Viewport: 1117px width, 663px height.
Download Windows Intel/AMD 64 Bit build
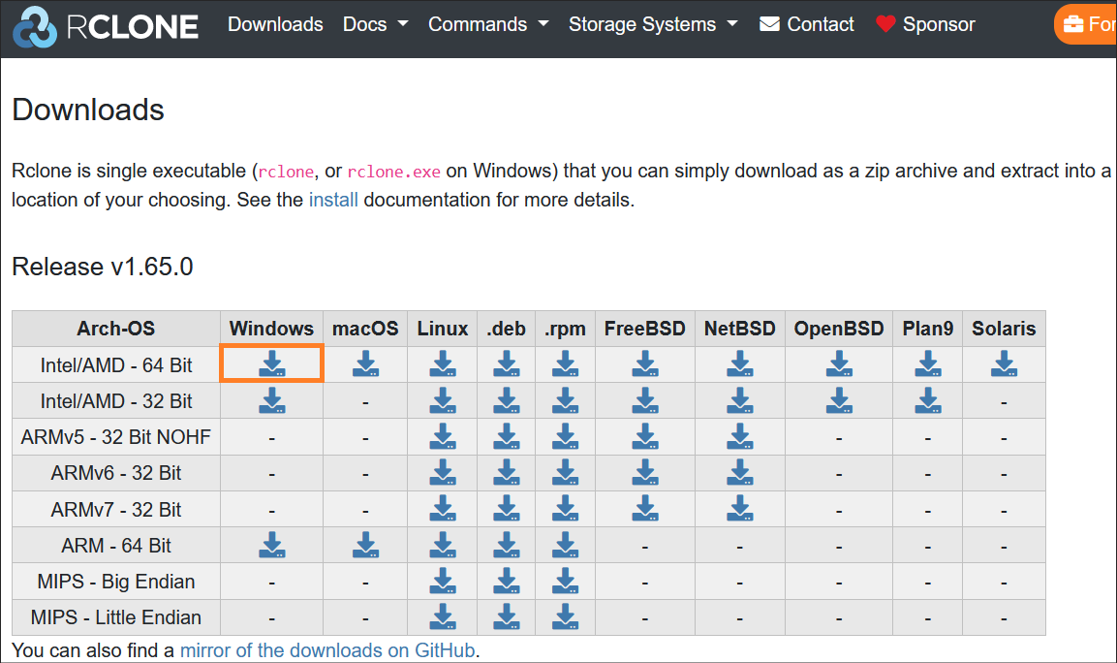271,363
